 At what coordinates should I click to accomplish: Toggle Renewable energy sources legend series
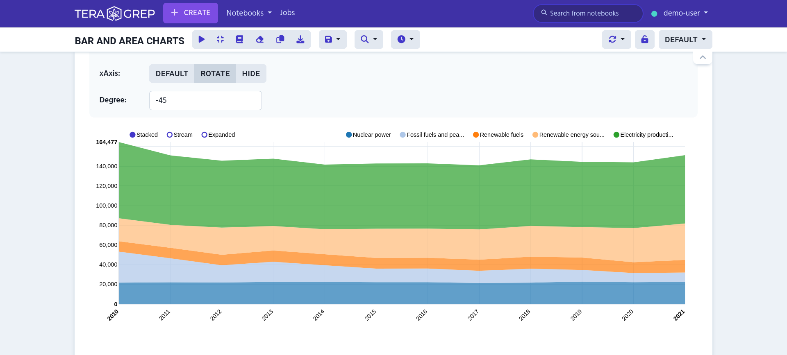569,135
